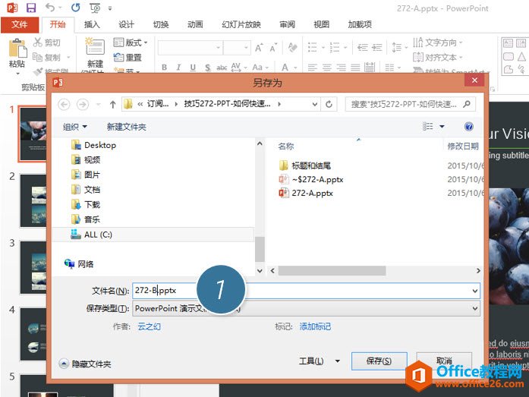Click the author link 云之幻

point(149,326)
